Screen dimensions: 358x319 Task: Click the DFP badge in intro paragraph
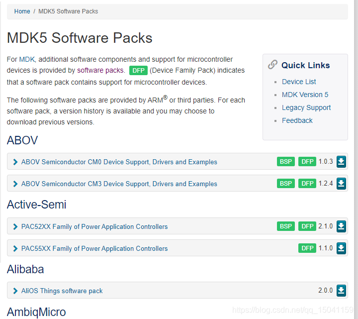(138, 70)
